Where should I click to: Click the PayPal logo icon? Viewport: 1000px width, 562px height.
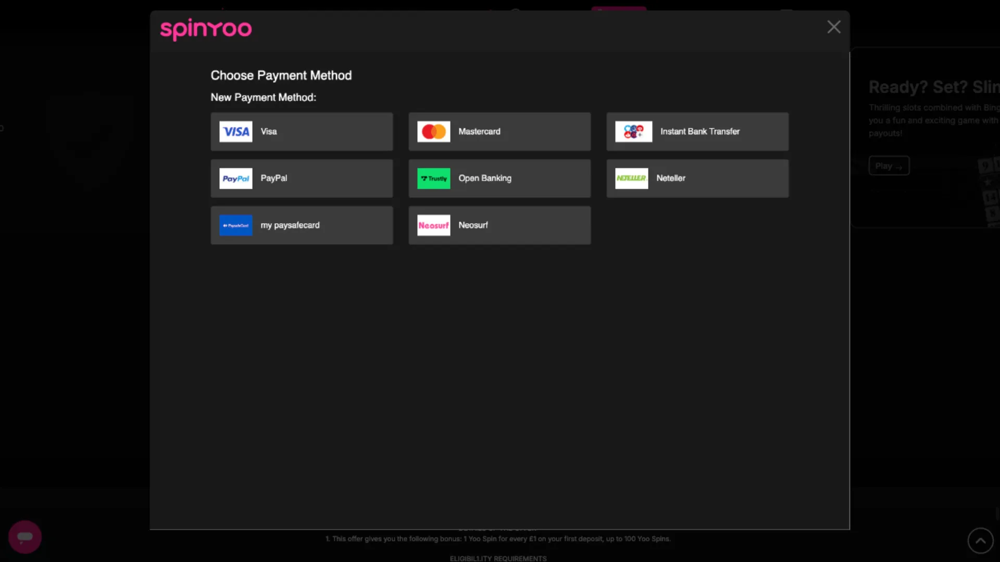tap(235, 178)
